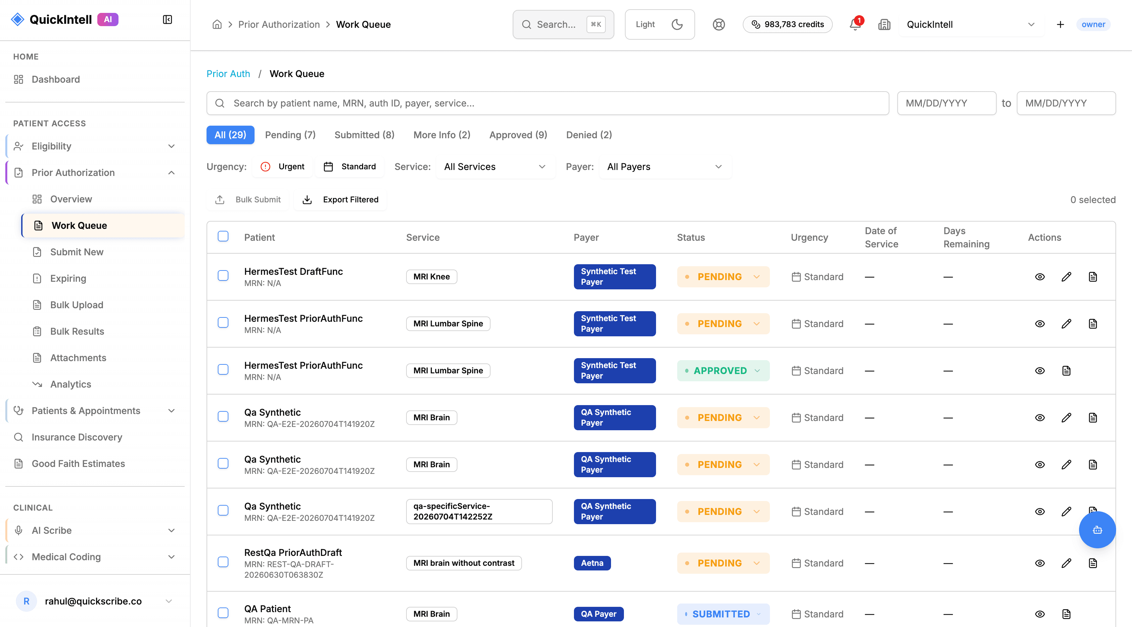Expand the Medical Coding menu
Screen dimensions: 1132x627
click(x=95, y=557)
